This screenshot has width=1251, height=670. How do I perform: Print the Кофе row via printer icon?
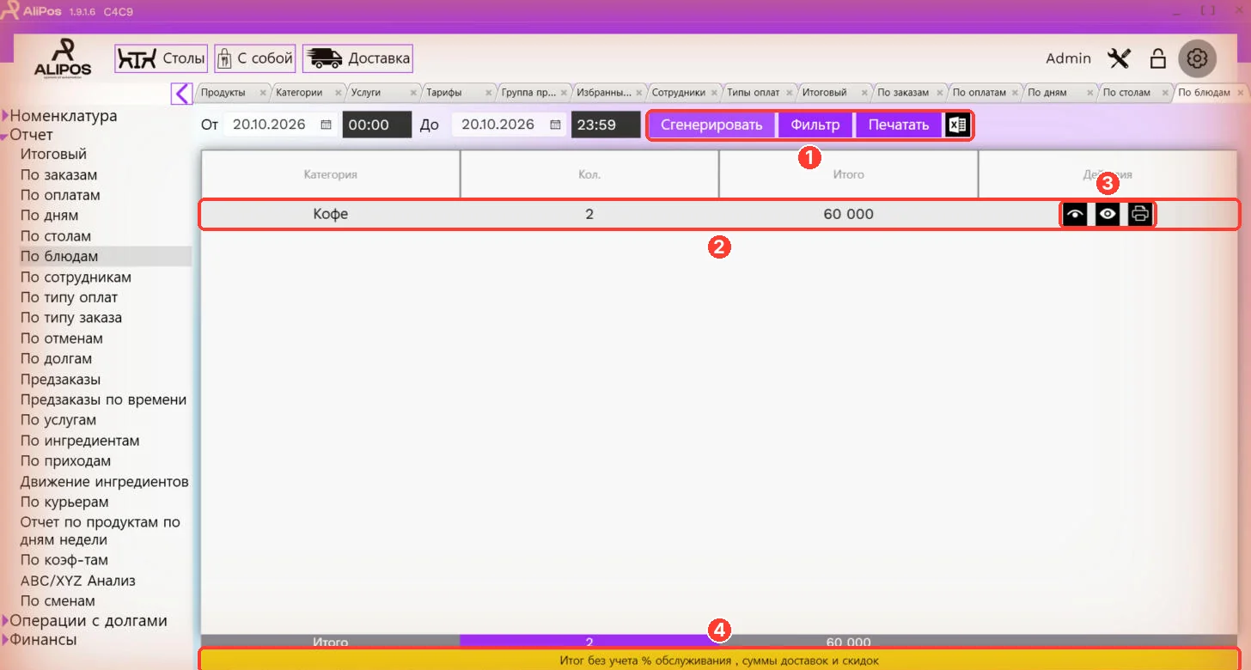(1140, 214)
